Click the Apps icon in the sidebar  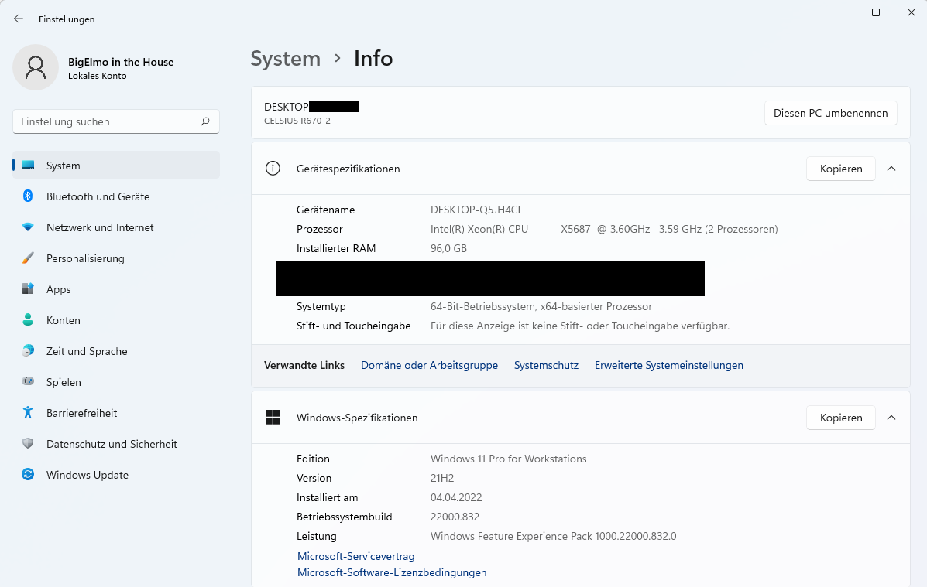[28, 288]
